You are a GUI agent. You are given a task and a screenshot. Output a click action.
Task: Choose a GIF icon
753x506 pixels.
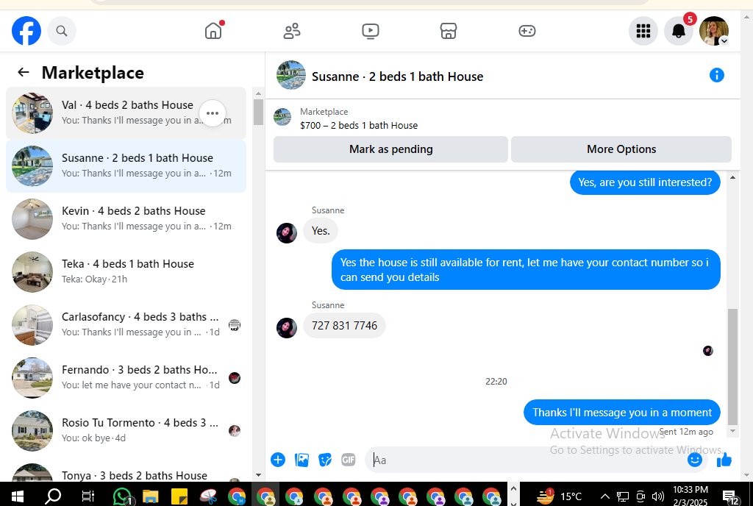click(x=348, y=460)
